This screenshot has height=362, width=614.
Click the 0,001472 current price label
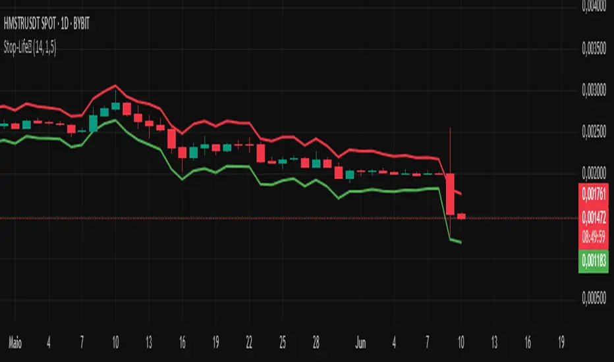pyautogui.click(x=594, y=217)
